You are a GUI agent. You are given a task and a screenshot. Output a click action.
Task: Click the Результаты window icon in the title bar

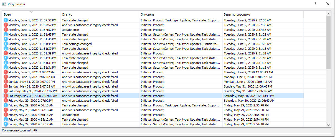4,4
